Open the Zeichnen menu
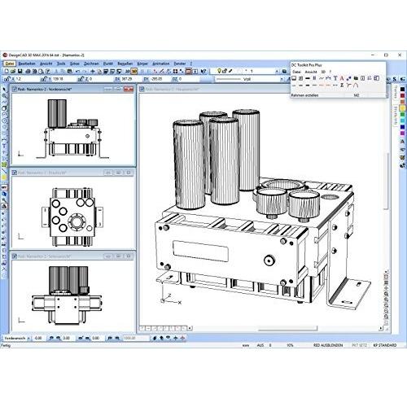Viewport: 407px width, 407px height. click(x=91, y=63)
